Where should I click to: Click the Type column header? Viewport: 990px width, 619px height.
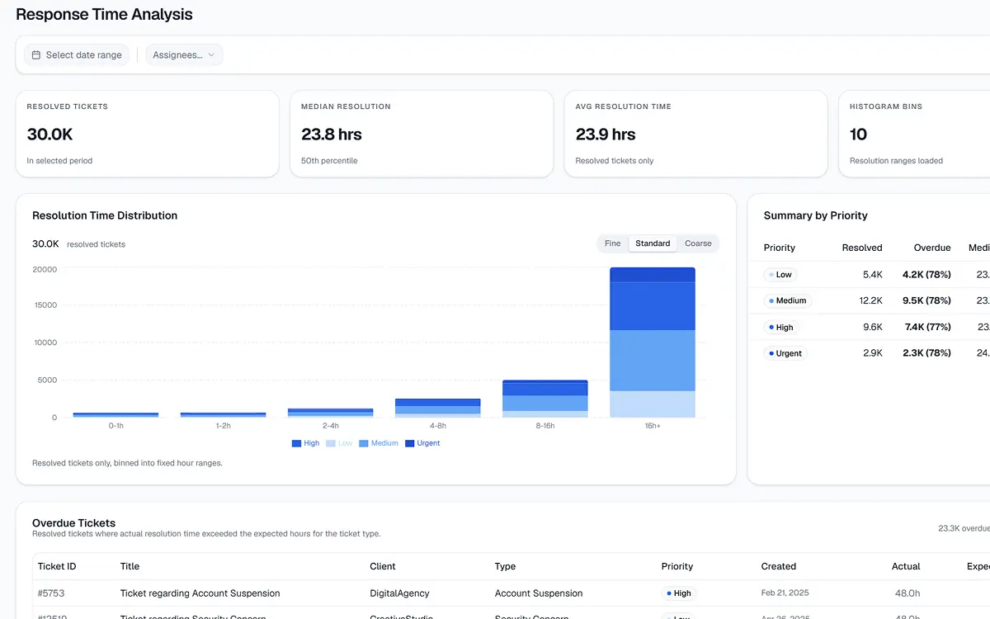click(505, 566)
